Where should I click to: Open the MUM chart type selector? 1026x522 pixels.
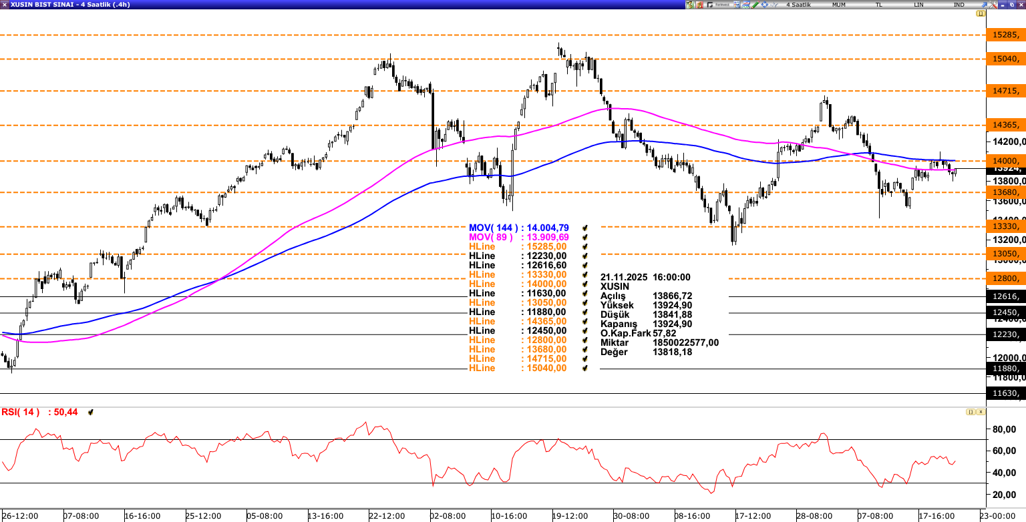pos(838,5)
